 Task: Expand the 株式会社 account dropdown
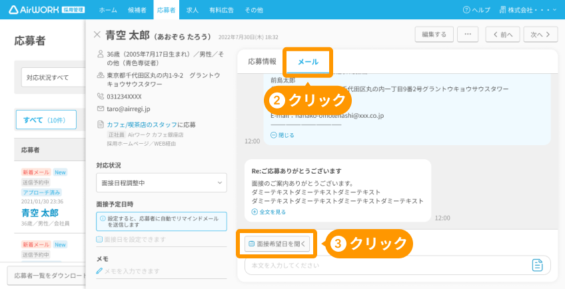coord(528,10)
